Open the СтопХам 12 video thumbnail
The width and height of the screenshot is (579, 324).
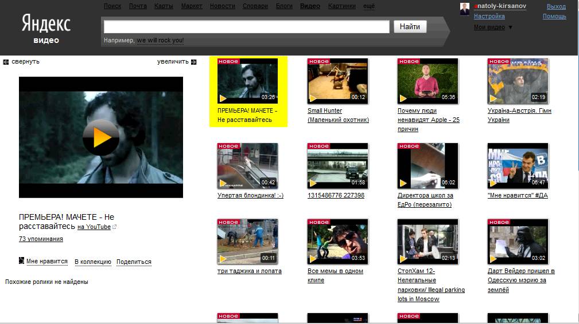pos(428,242)
